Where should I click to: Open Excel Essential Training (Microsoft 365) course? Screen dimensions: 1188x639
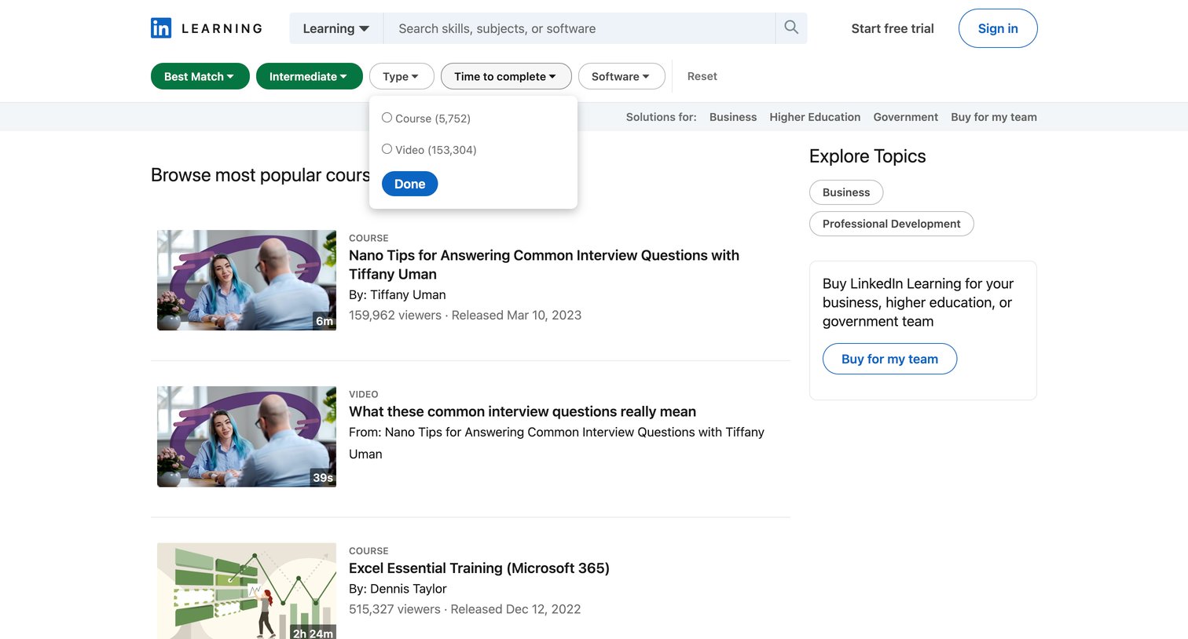tap(479, 568)
